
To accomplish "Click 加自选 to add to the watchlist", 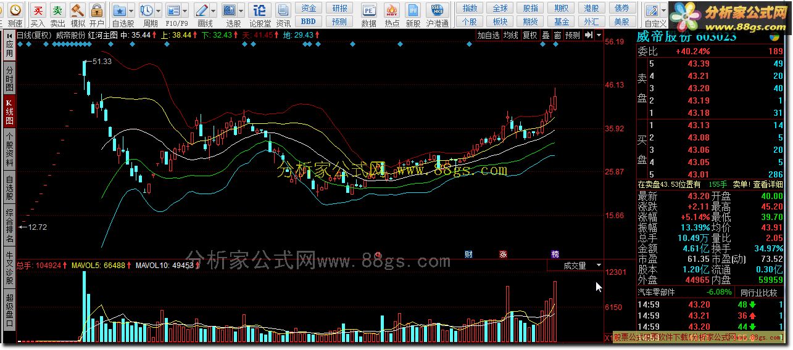I will pyautogui.click(x=488, y=35).
